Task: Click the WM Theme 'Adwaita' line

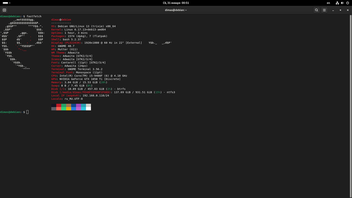Action: pyautogui.click(x=65, y=53)
